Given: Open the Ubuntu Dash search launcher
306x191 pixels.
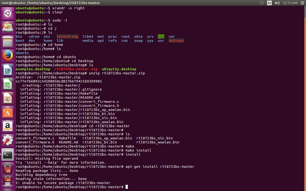Looking at the screenshot, I should (8, 14).
